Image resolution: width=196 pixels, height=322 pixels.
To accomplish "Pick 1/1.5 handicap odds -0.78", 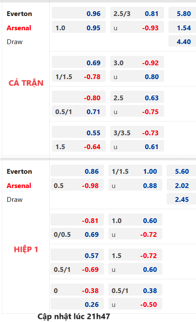I will 79,76.
